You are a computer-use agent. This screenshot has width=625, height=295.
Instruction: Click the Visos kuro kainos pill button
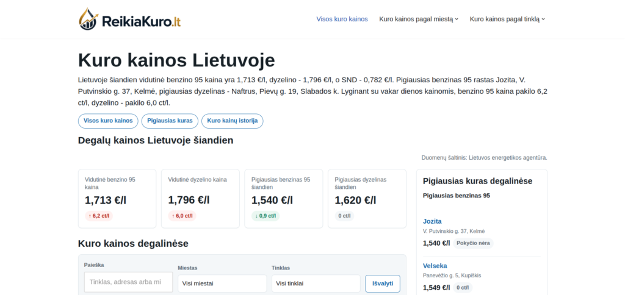click(x=108, y=121)
